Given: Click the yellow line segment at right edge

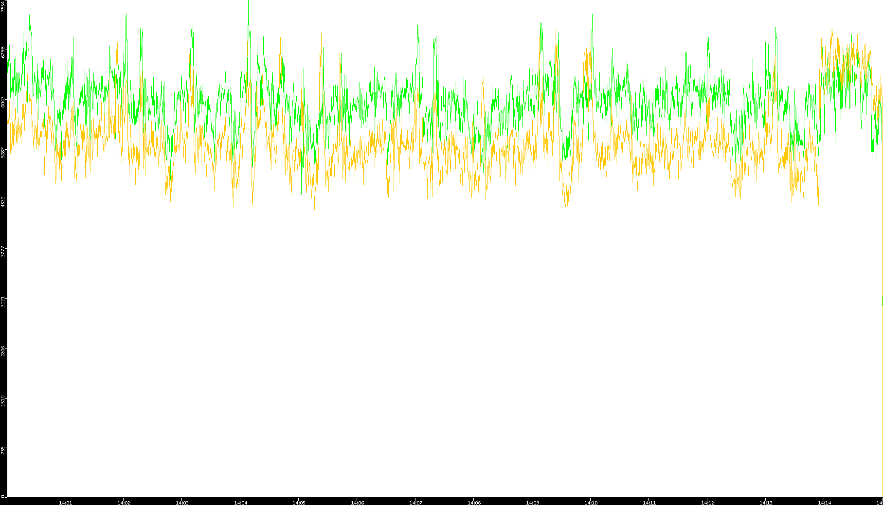Looking at the screenshot, I should [x=882, y=301].
